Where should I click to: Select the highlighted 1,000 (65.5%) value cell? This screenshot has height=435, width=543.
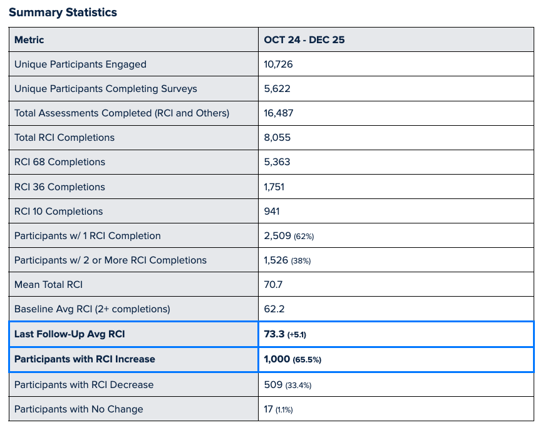293,359
